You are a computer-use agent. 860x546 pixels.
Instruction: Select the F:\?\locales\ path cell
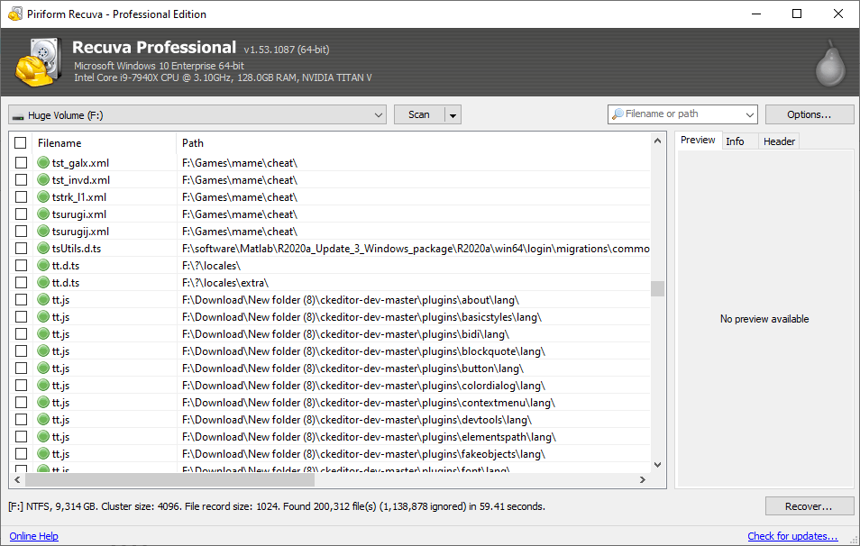pyautogui.click(x=211, y=265)
